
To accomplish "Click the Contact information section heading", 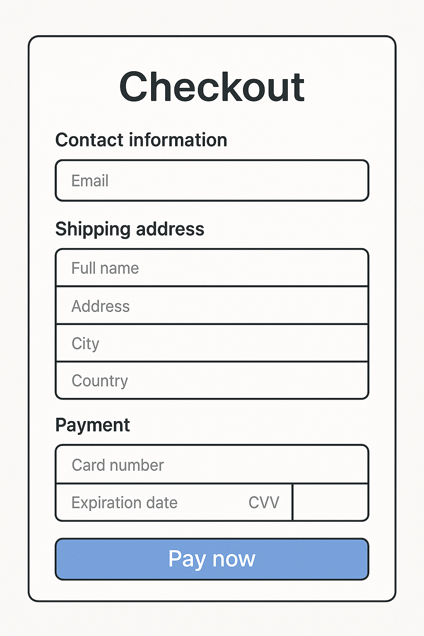I will (141, 140).
